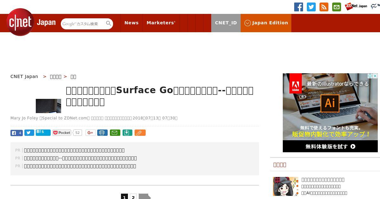Open the Marketers' menu
Viewport: 380px width, 199px height.
click(161, 23)
